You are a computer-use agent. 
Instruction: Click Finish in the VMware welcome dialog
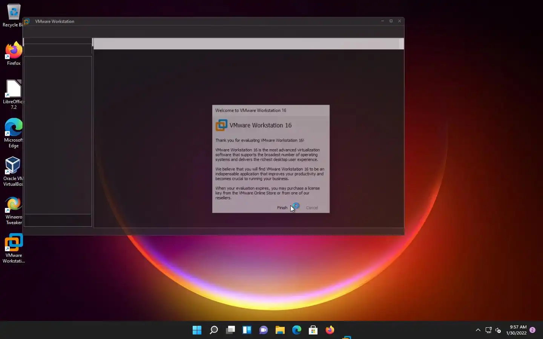282,208
